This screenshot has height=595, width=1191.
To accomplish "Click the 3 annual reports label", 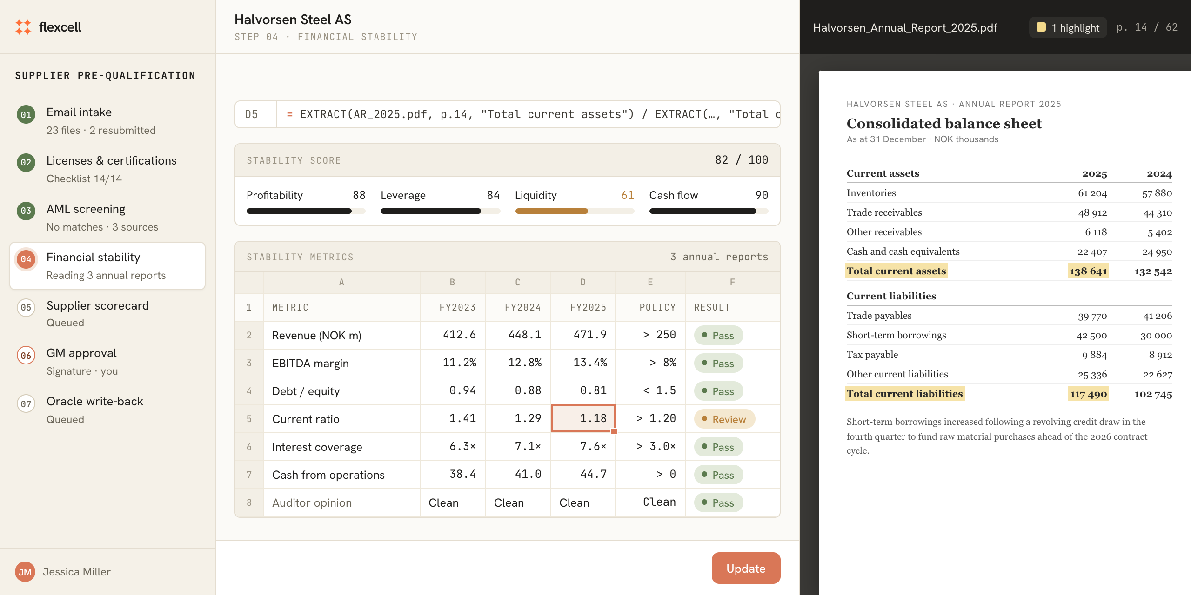I will pyautogui.click(x=719, y=257).
